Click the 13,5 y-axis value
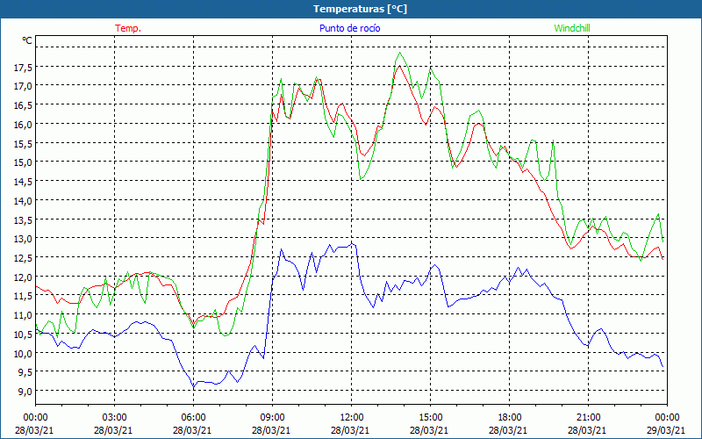Viewport: 702px width, 439px height. (x=23, y=219)
